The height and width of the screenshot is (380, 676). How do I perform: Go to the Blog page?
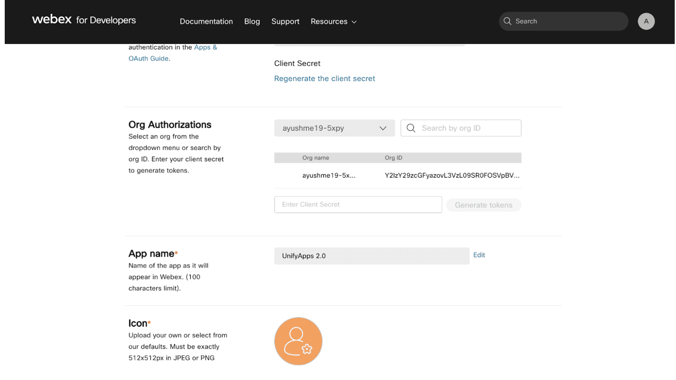252,21
